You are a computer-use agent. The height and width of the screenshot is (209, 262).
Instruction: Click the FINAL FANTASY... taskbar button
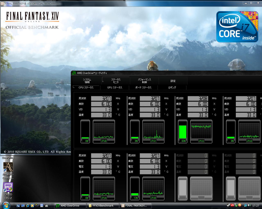136,206
